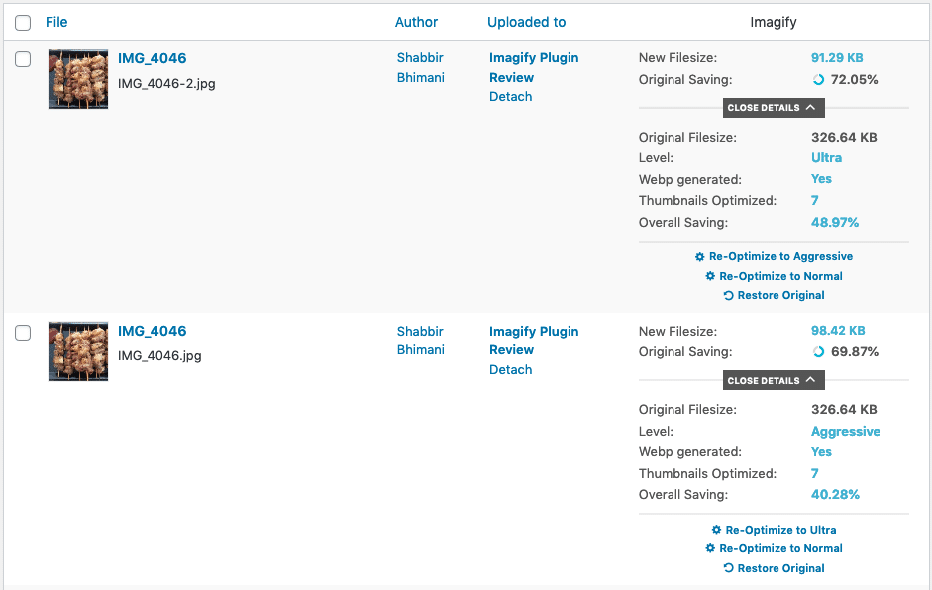Viewport: 932px width, 590px height.
Task: Collapse Close Details for the Ultra image
Action: click(774, 108)
